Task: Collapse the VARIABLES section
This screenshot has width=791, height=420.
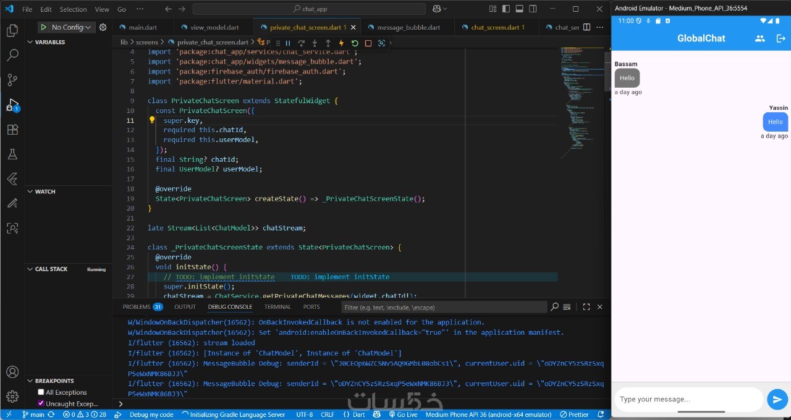Action: click(49, 42)
